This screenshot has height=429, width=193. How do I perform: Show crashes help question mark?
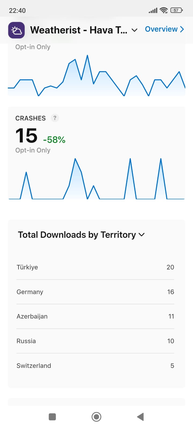(x=55, y=118)
